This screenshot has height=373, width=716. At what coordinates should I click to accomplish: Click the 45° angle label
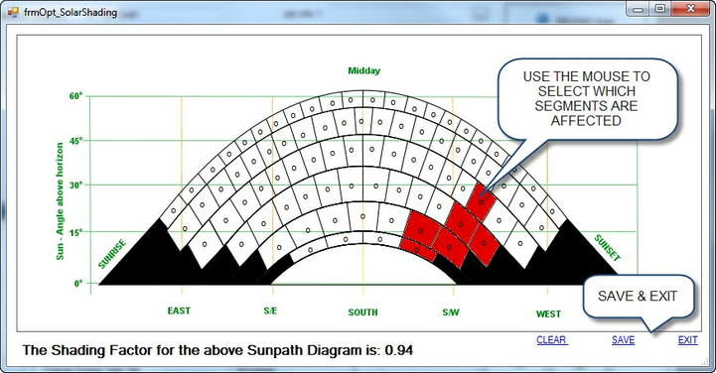tap(76, 141)
